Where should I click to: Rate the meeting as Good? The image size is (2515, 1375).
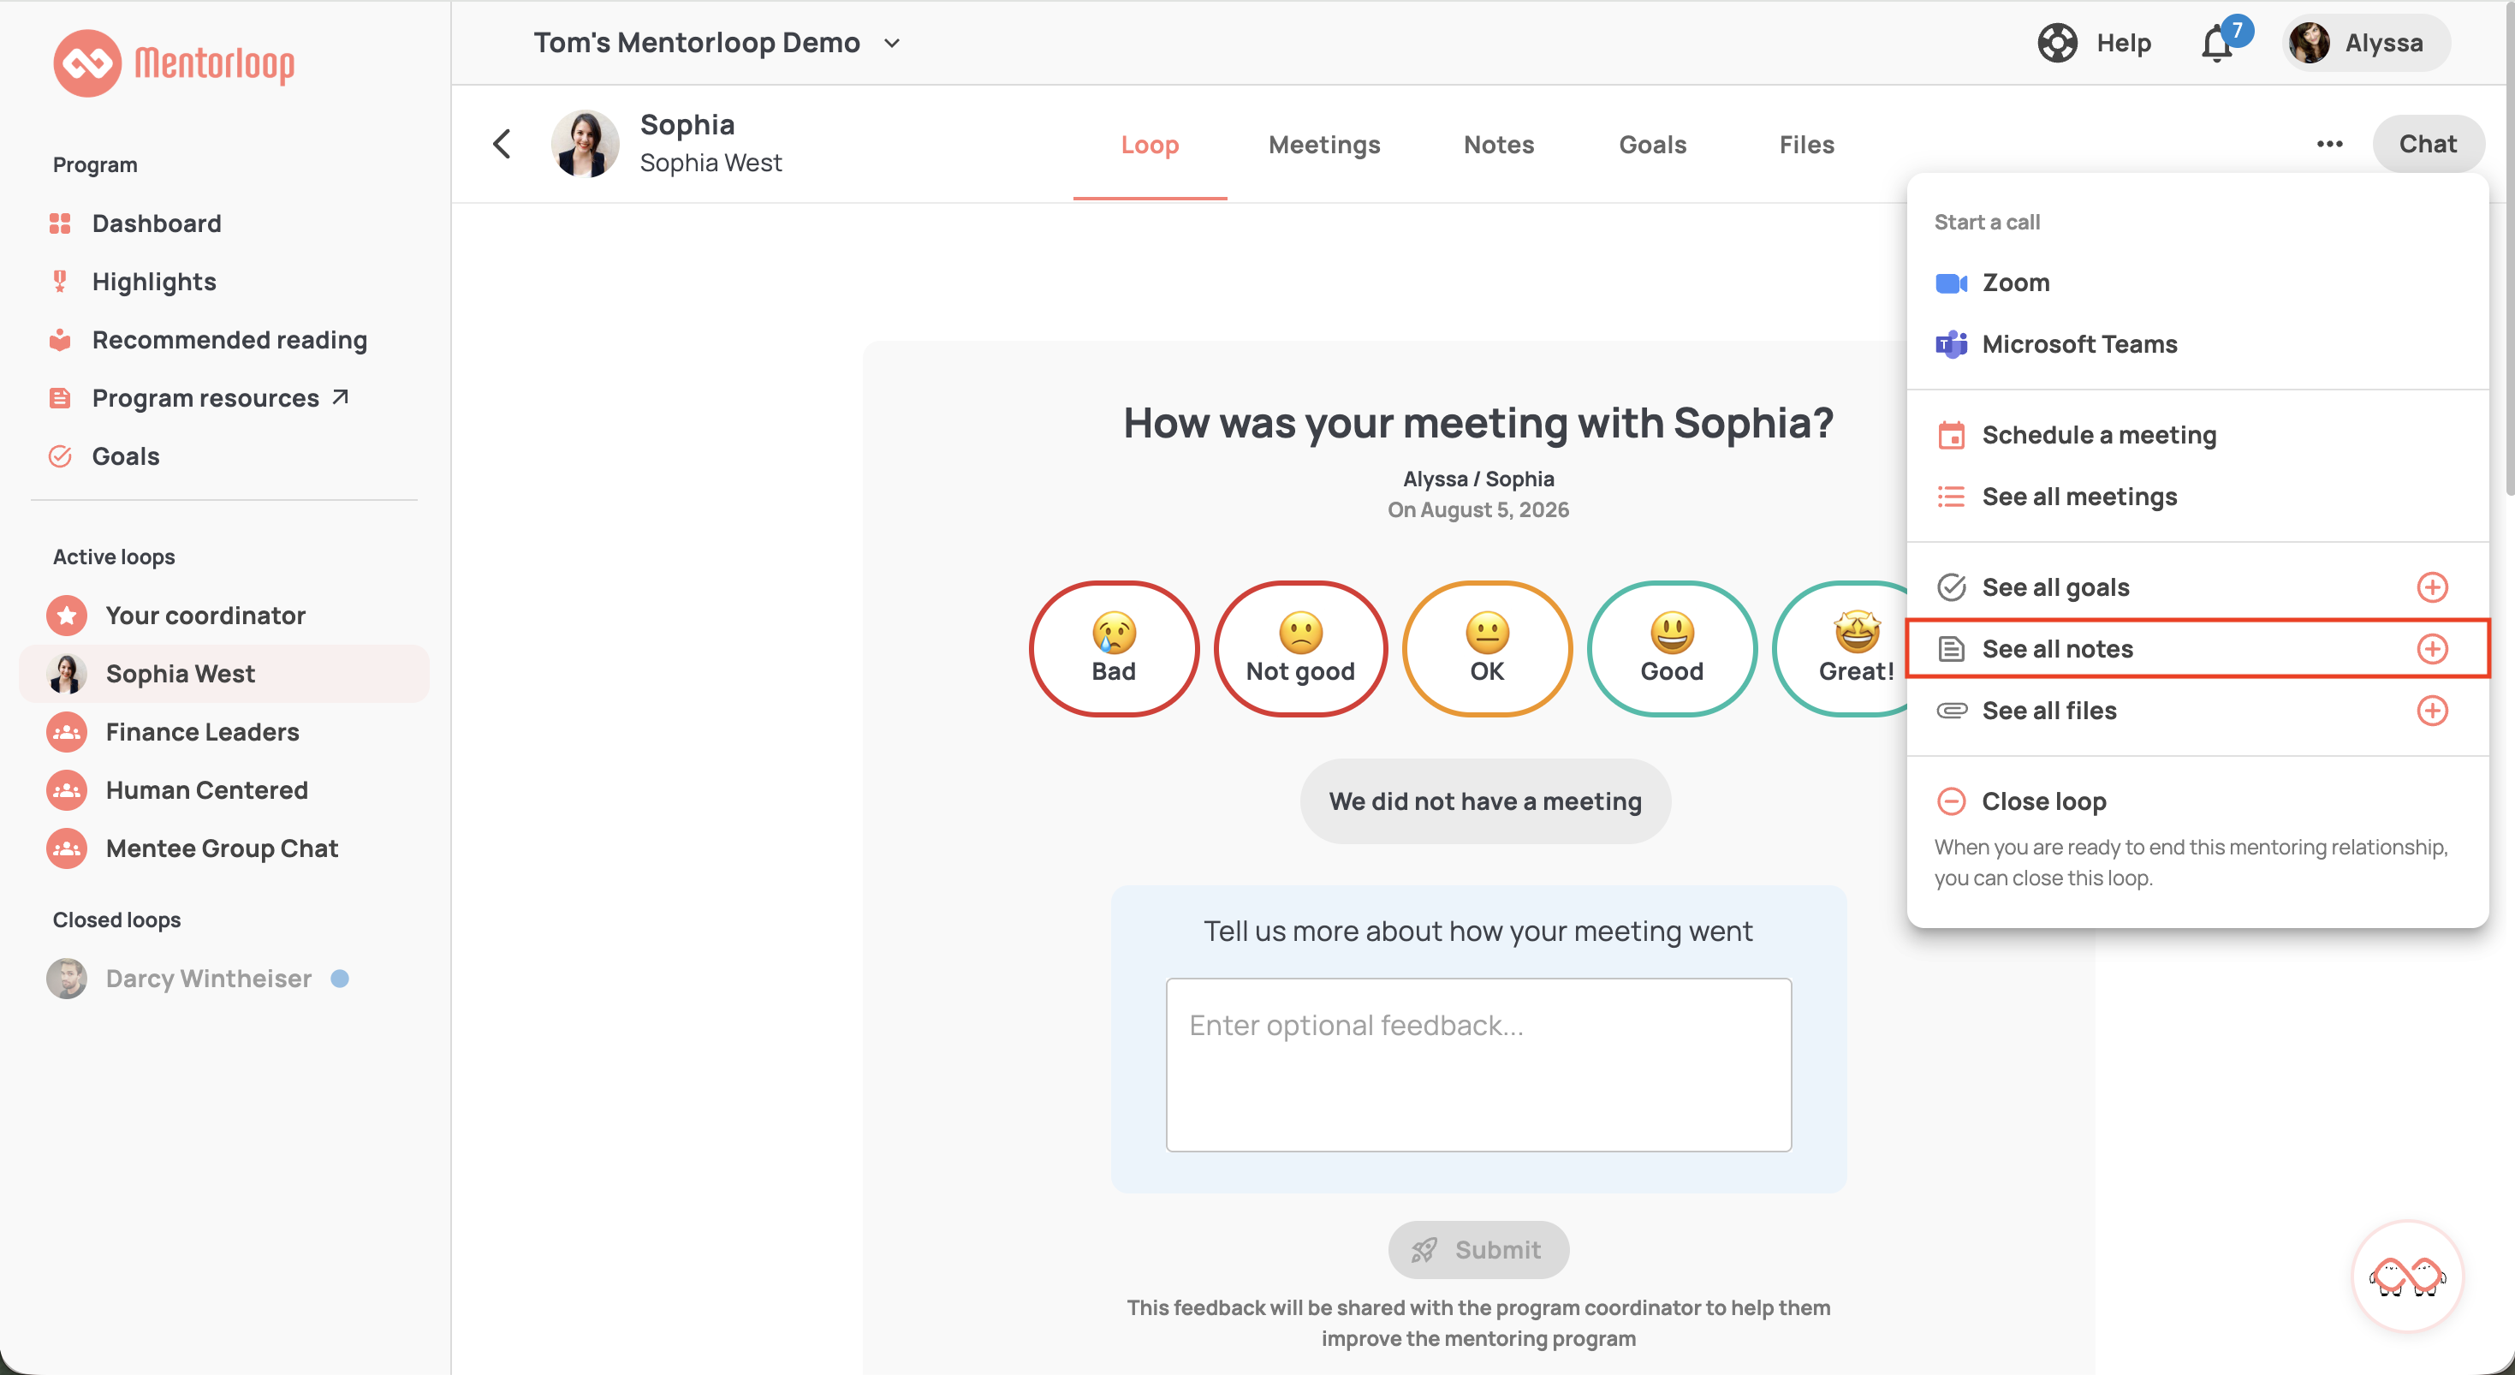click(1672, 650)
